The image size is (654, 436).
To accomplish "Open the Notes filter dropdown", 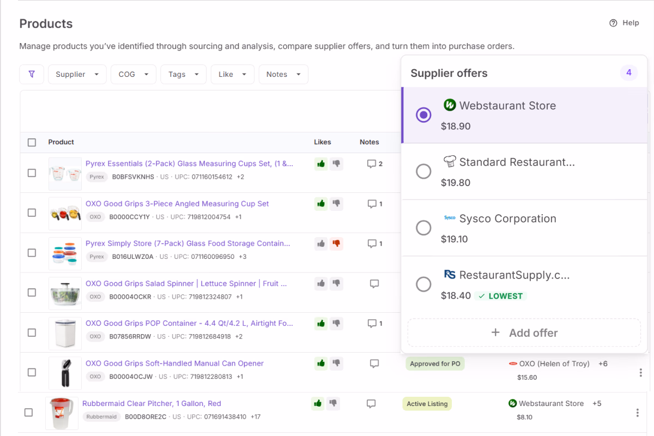I will 283,74.
